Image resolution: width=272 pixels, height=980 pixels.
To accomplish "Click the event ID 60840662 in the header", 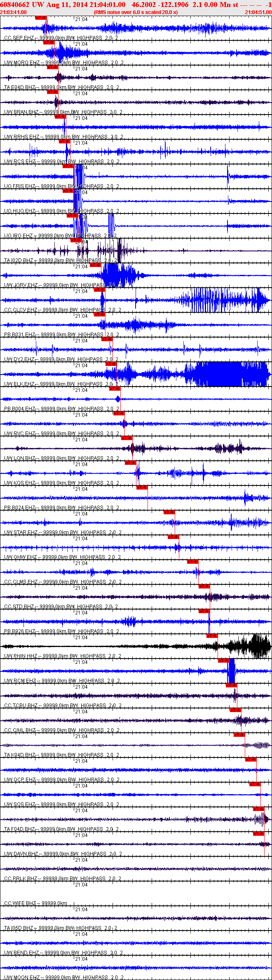I will (x=14, y=5).
